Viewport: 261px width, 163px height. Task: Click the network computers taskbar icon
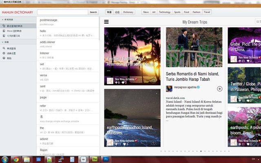tap(61, 159)
